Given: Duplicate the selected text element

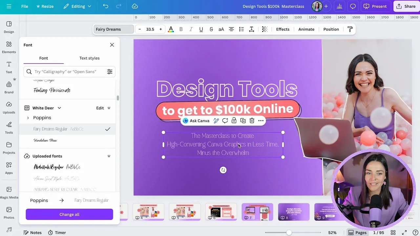Looking at the screenshot, I should pos(243,121).
